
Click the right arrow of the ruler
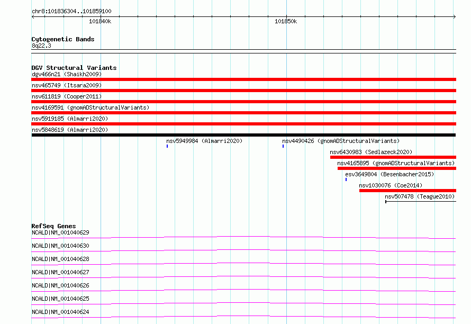point(454,16)
